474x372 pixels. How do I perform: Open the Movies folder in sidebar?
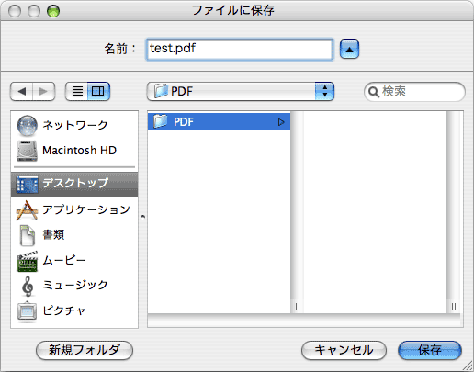pyautogui.click(x=74, y=261)
